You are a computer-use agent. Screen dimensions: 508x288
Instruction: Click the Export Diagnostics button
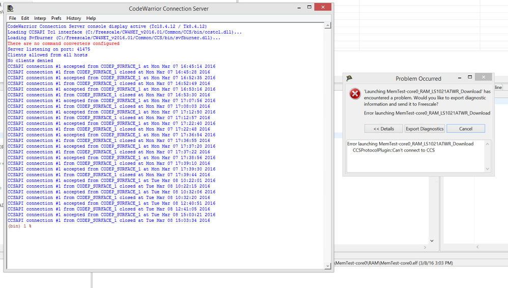[x=425, y=129]
